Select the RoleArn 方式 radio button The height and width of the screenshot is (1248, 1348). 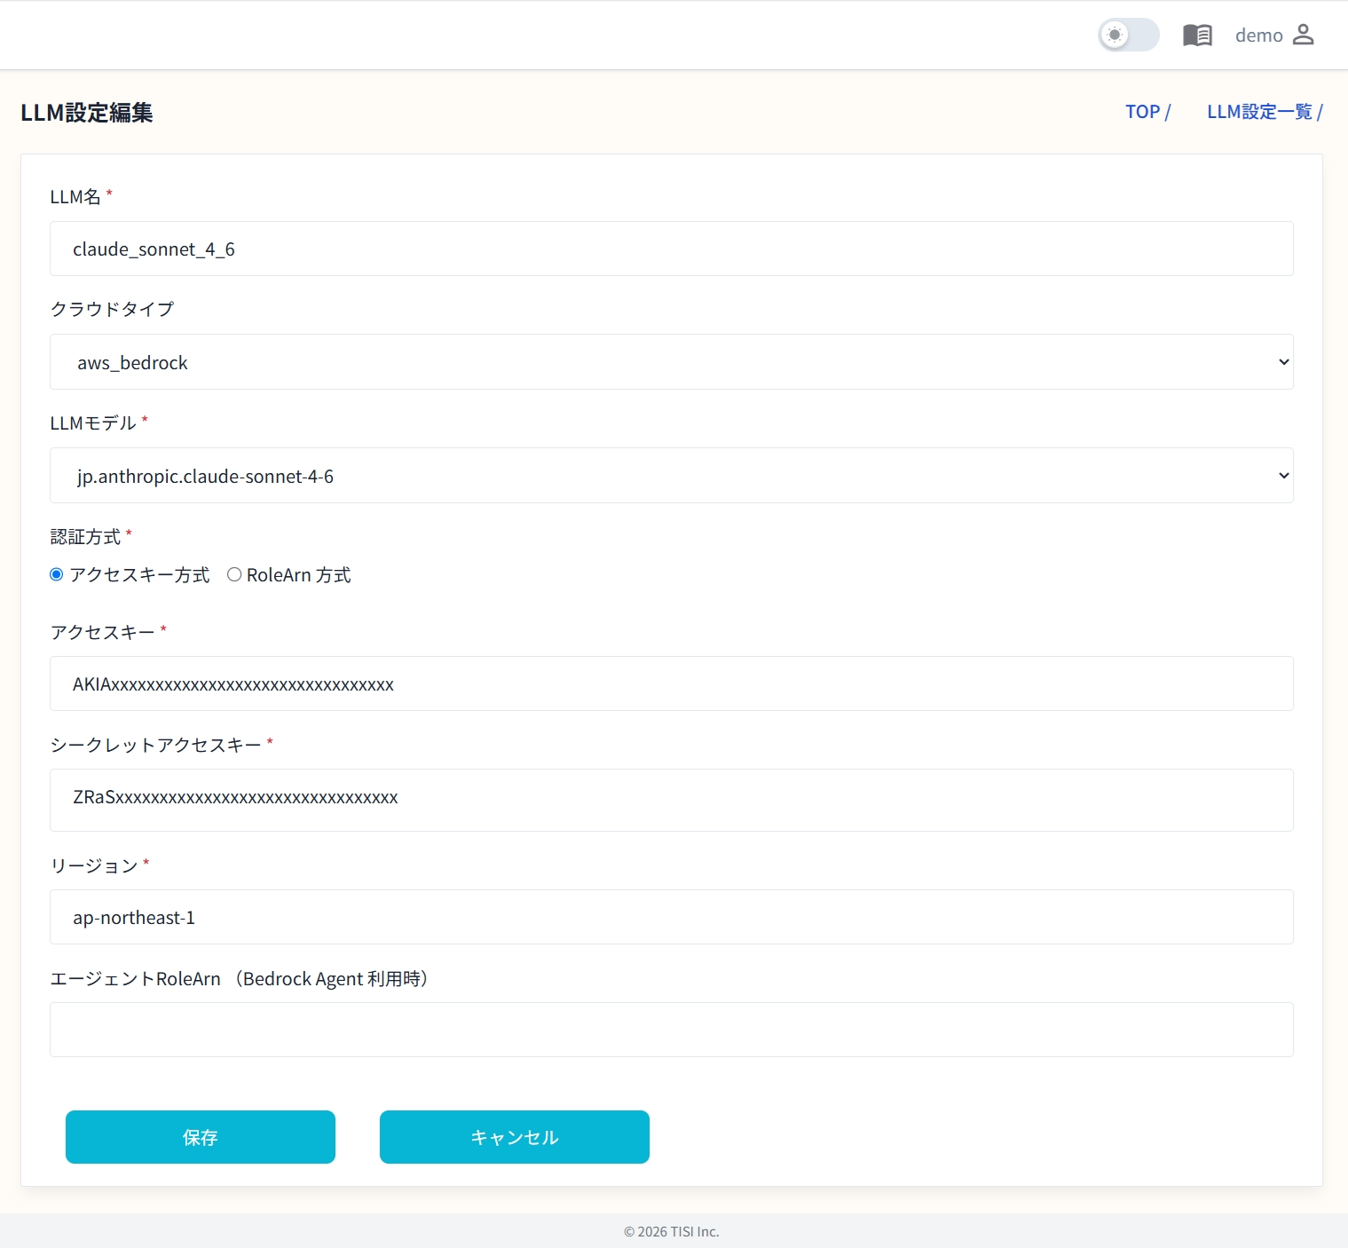click(x=234, y=574)
